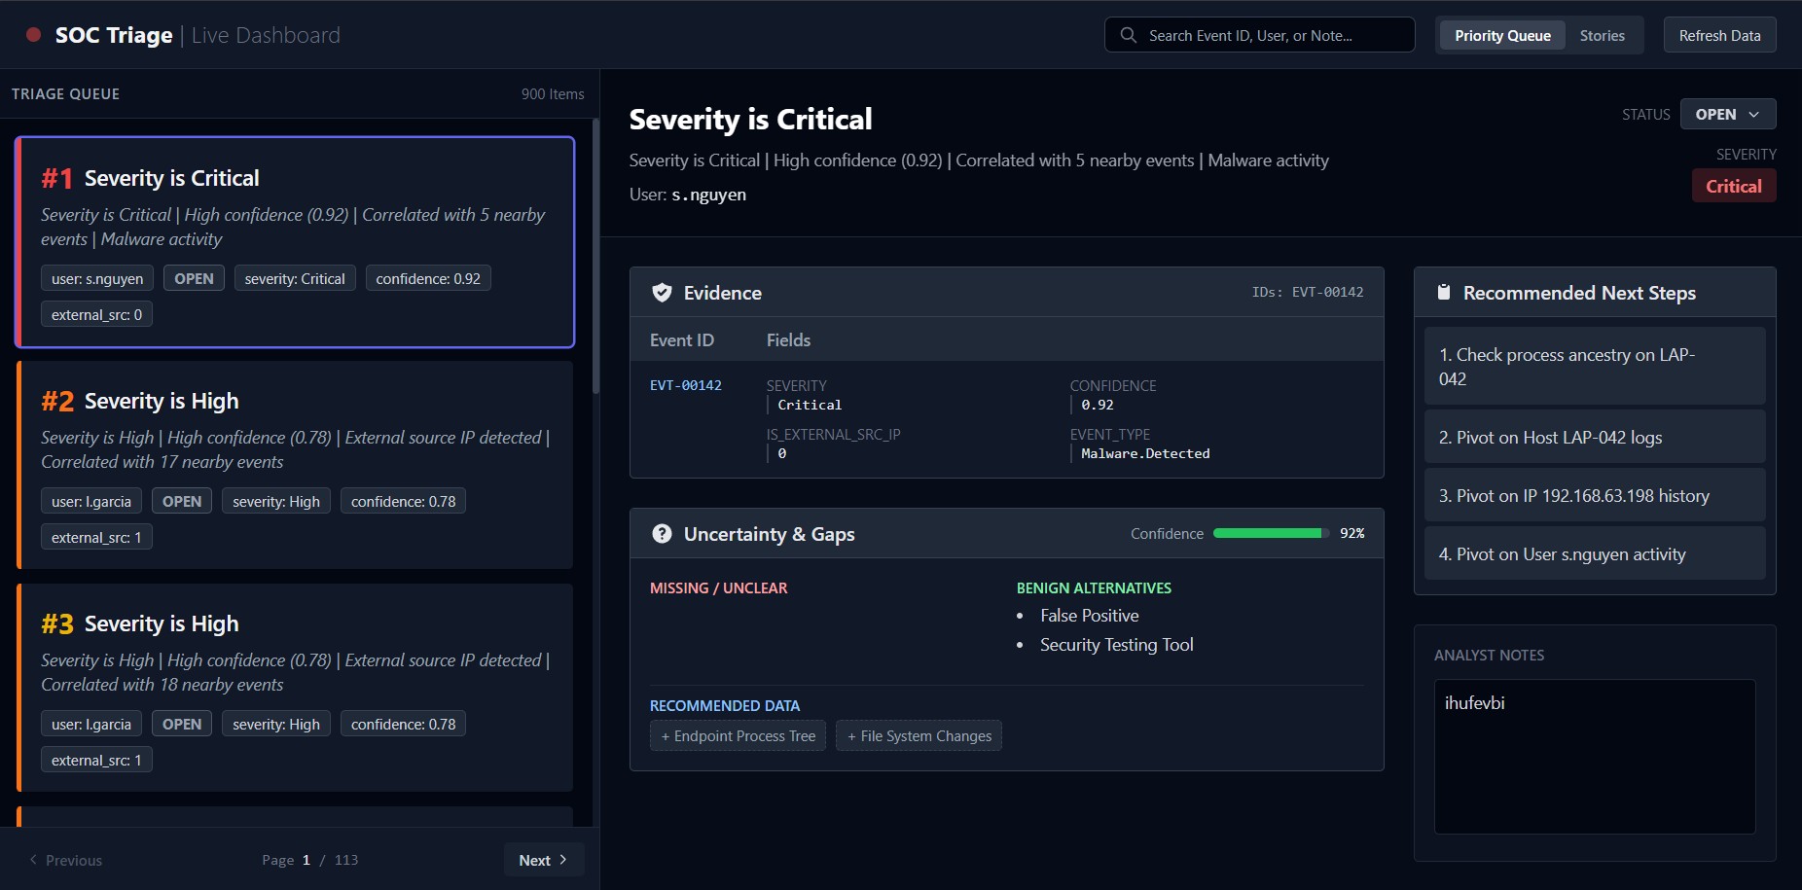Screen dimensions: 1802x890
Task: Click the severity: Critical tag in item #1
Action: click(295, 278)
